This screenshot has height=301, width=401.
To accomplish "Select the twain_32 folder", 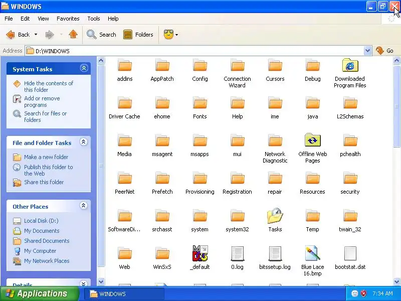I will point(350,221).
